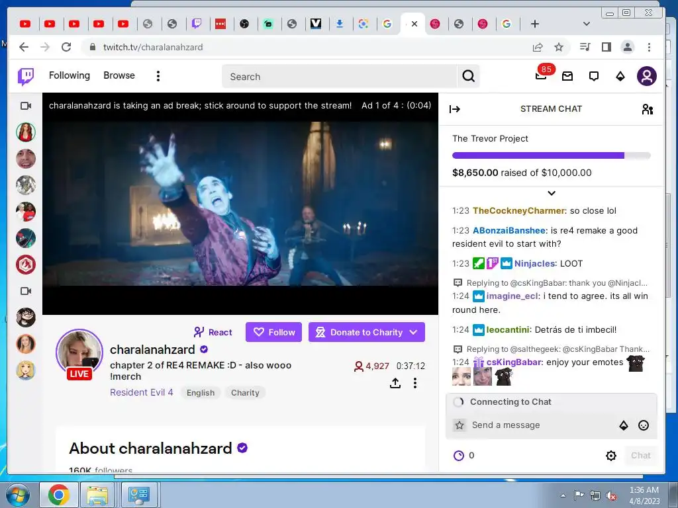This screenshot has width=678, height=508.
Task: Open chat community users list icon
Action: (647, 109)
